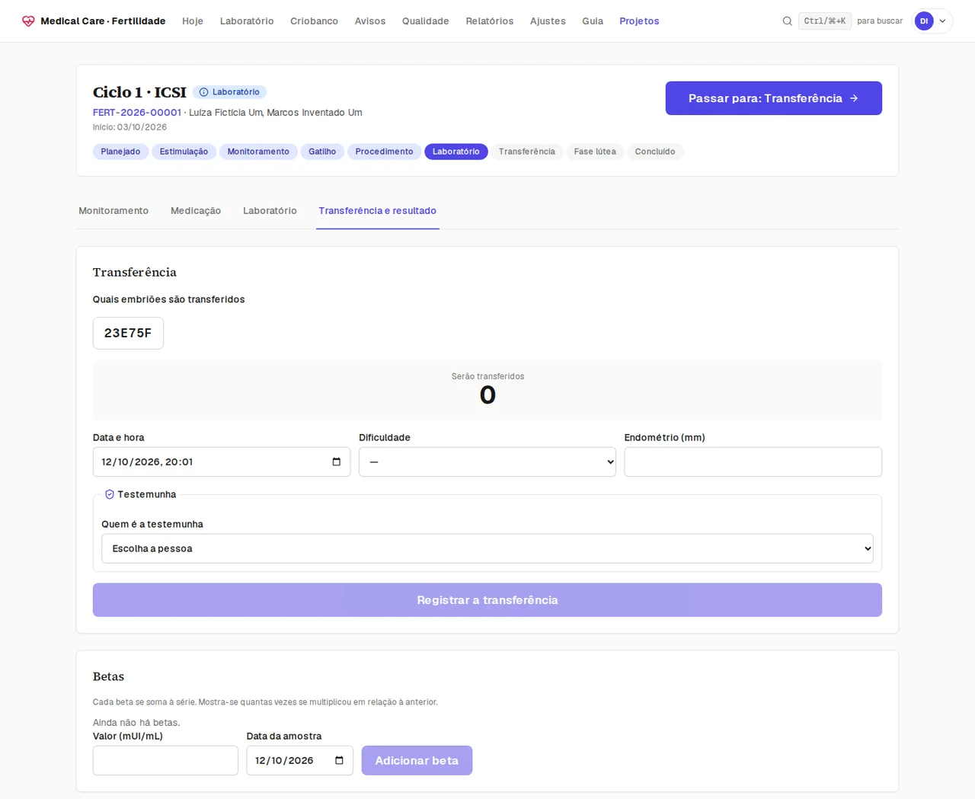The height and width of the screenshot is (799, 975).
Task: Click the Gatilho stage pill
Action: [x=322, y=152]
